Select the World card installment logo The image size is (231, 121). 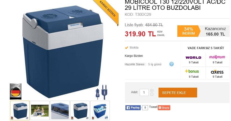(193, 58)
